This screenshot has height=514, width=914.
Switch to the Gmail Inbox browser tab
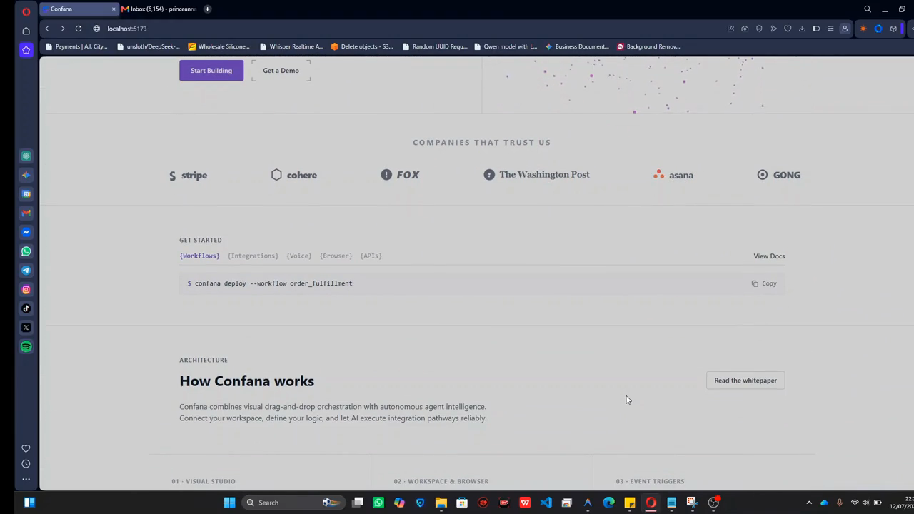[x=159, y=9]
